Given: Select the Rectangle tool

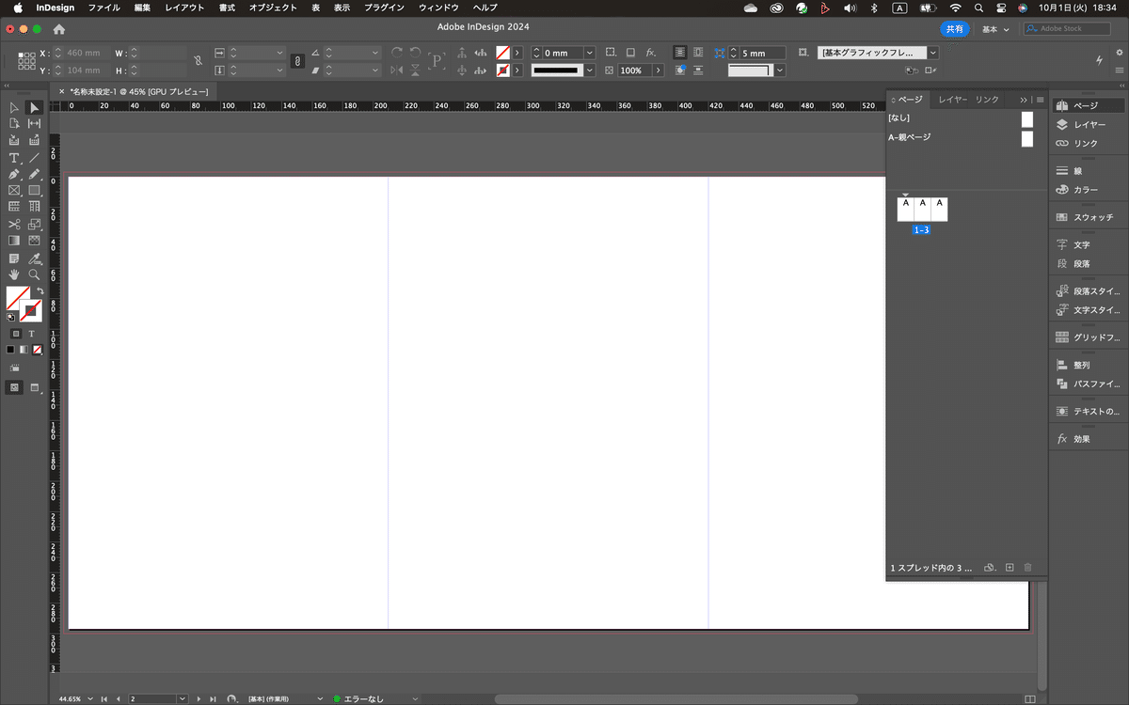Looking at the screenshot, I should click(35, 190).
